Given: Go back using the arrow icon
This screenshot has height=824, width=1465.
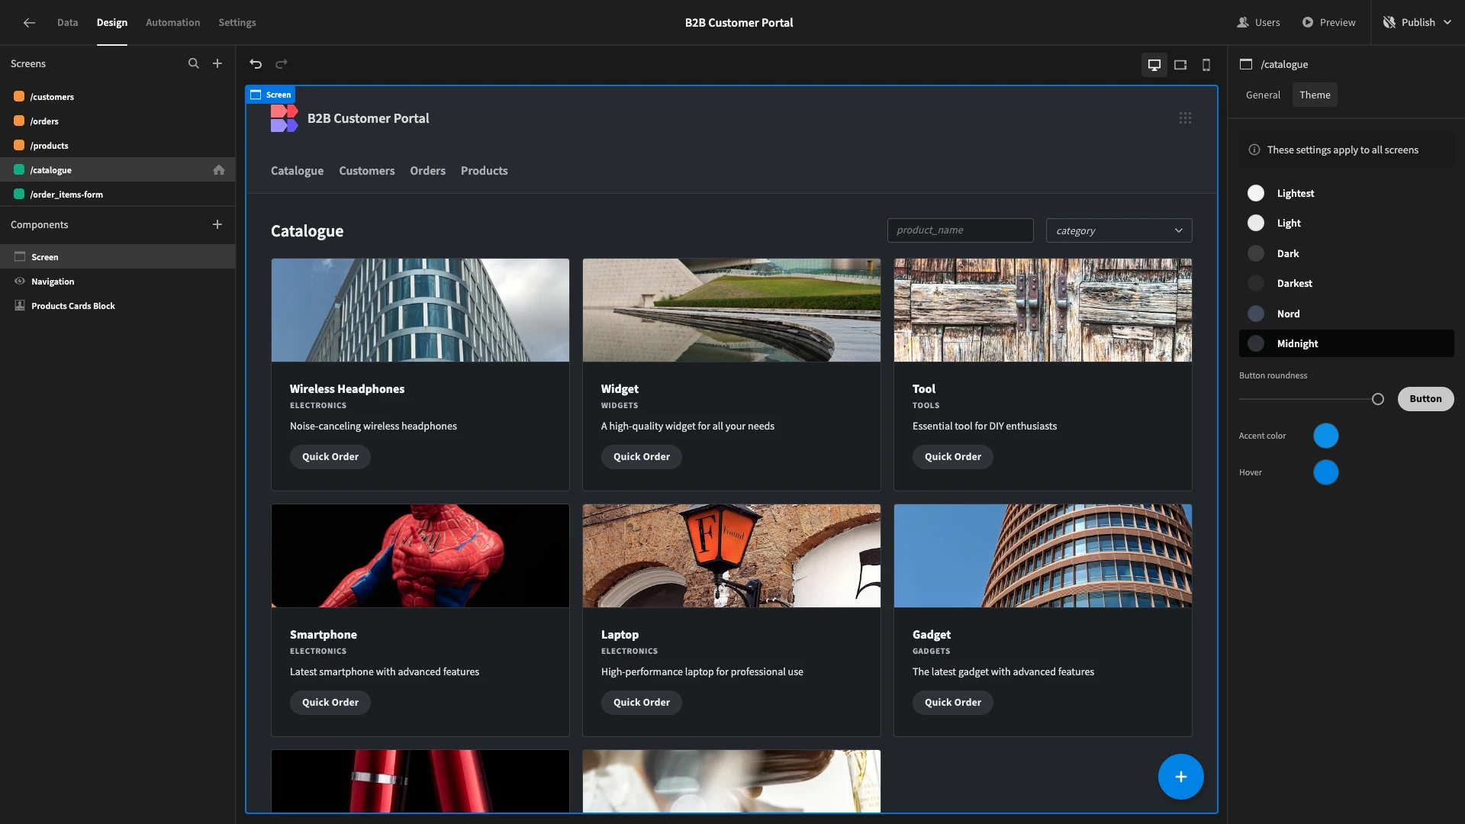Looking at the screenshot, I should point(29,22).
